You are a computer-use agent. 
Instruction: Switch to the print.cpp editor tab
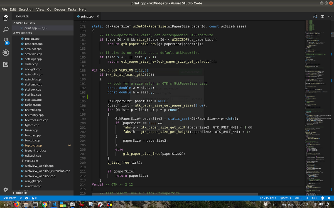pos(87,17)
